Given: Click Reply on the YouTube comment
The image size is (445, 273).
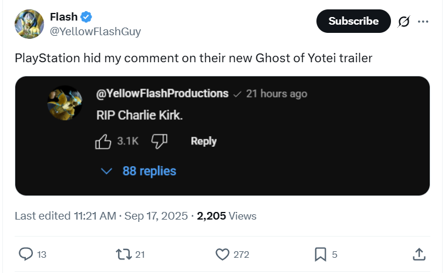Looking at the screenshot, I should click(x=203, y=141).
